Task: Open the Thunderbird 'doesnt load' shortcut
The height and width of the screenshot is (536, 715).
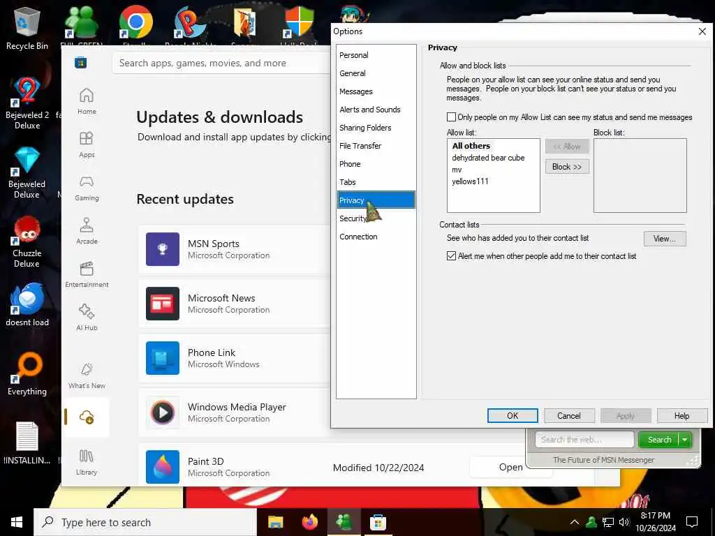Action: (27, 304)
